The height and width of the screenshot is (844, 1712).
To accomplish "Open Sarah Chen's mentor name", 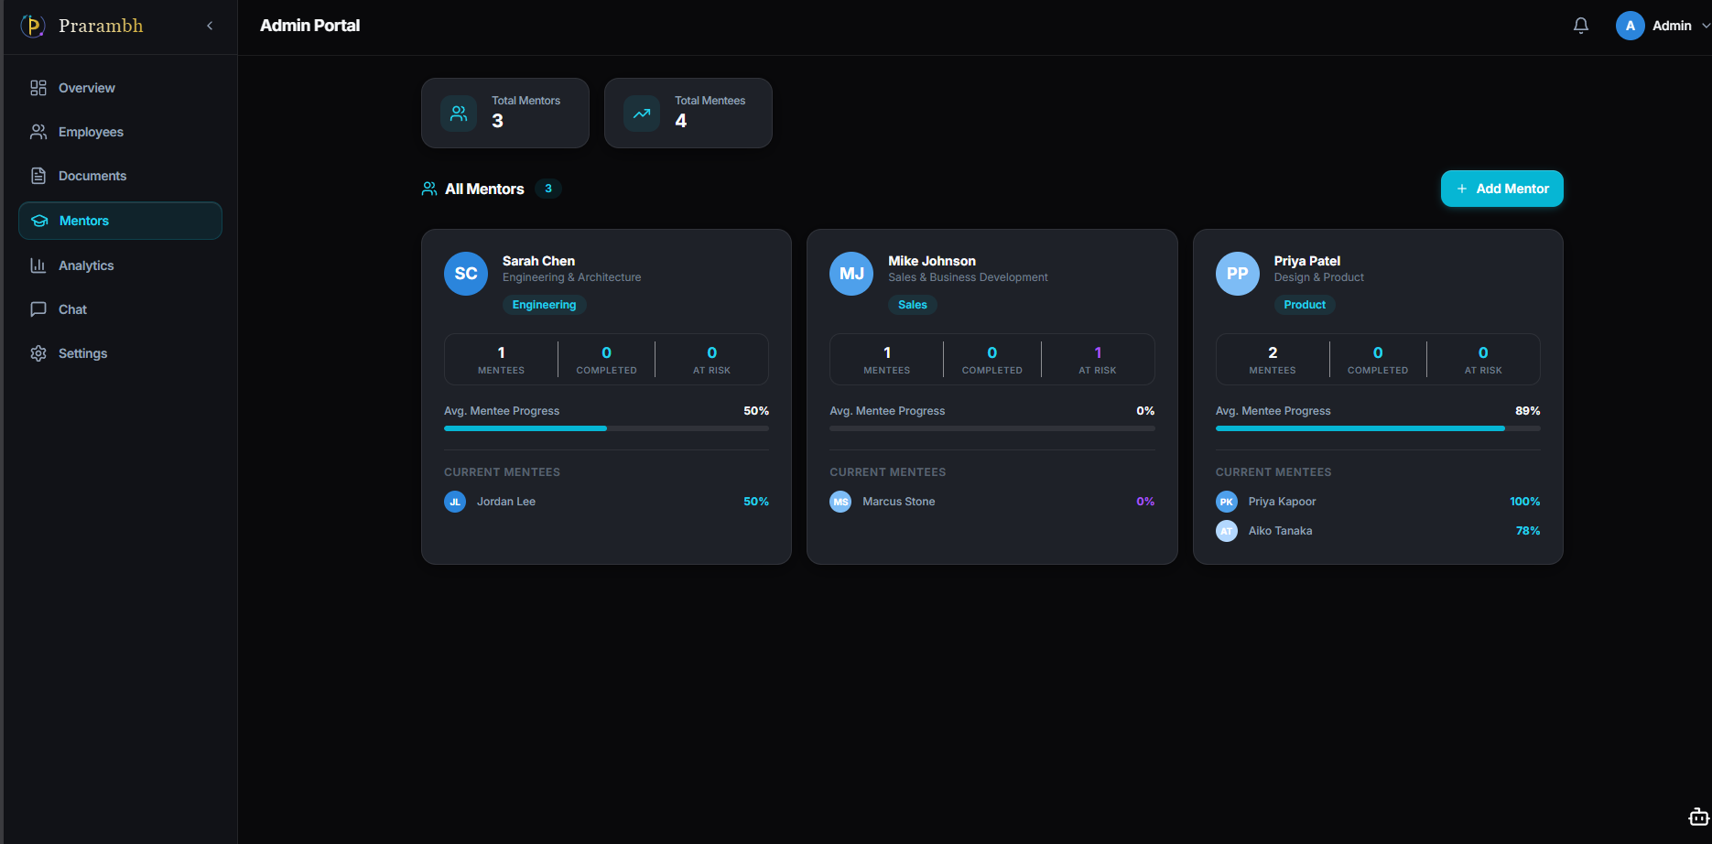I will (x=538, y=261).
